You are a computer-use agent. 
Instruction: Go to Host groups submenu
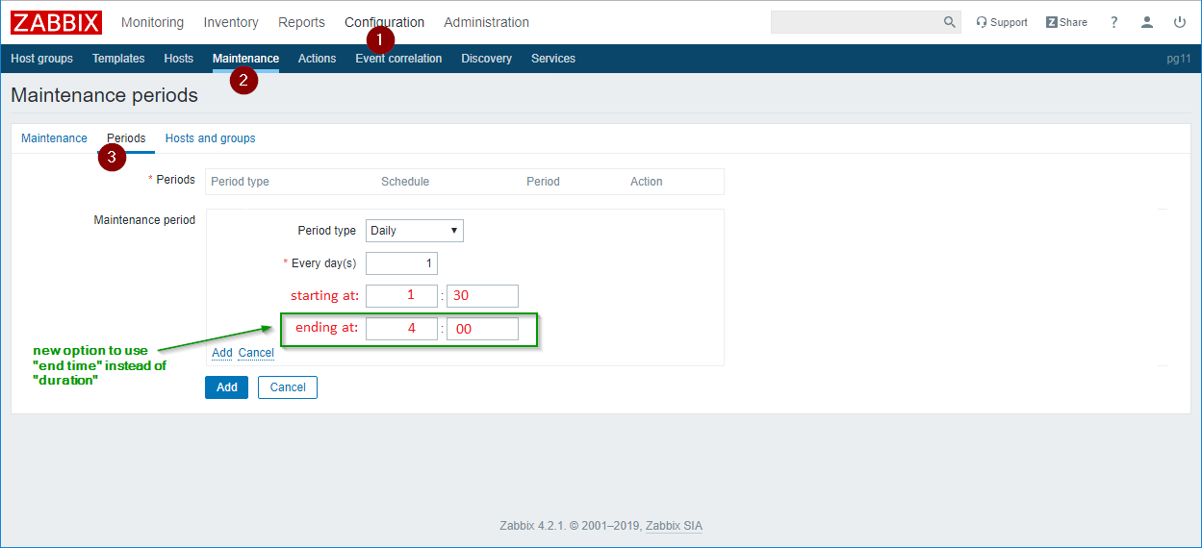coord(41,59)
